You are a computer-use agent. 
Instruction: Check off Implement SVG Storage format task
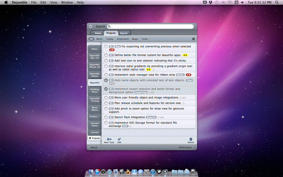point(106,123)
